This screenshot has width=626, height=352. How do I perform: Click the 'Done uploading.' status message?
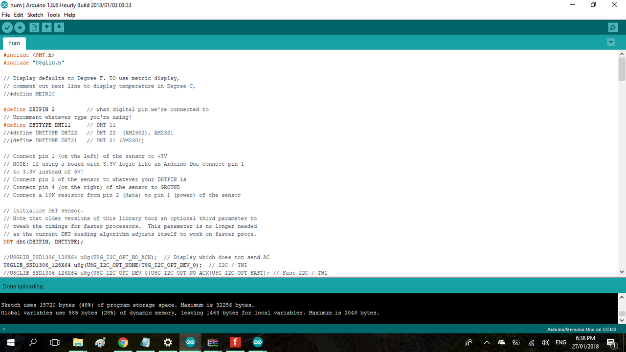click(23, 286)
